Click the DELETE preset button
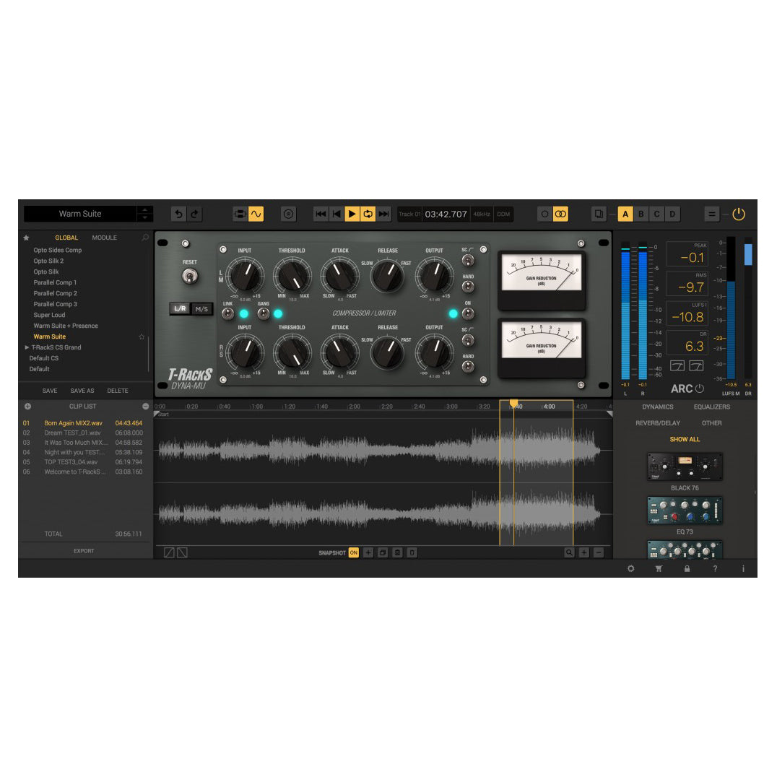The width and height of the screenshot is (777, 777). (118, 391)
